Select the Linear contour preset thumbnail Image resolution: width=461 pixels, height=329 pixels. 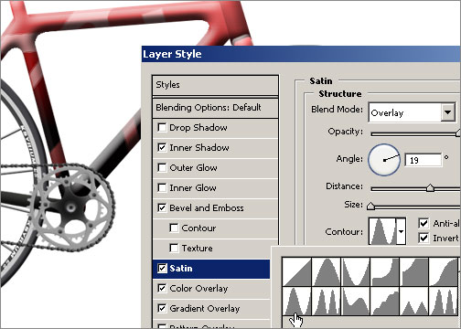(x=297, y=271)
